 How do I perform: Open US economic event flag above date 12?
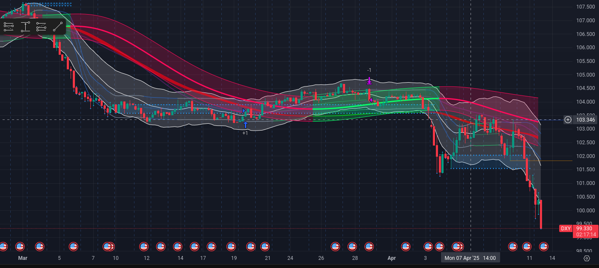(x=144, y=246)
